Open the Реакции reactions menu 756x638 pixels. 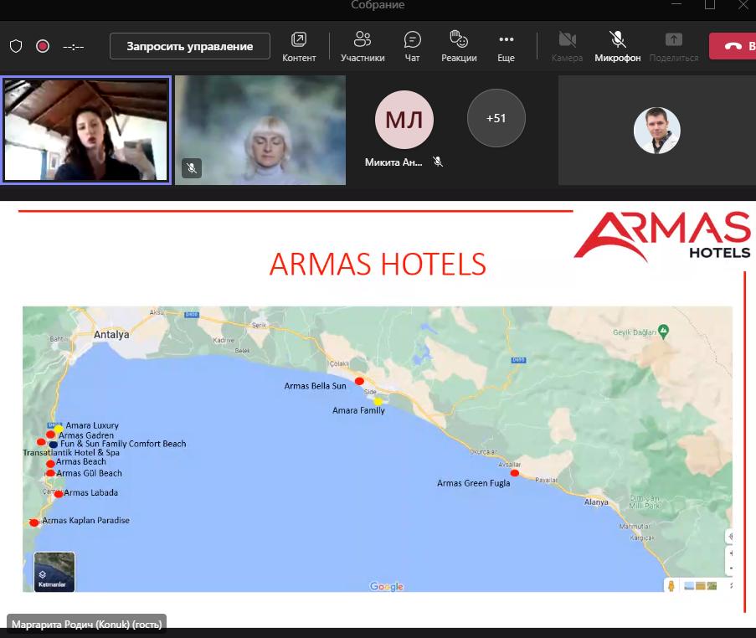(x=459, y=46)
